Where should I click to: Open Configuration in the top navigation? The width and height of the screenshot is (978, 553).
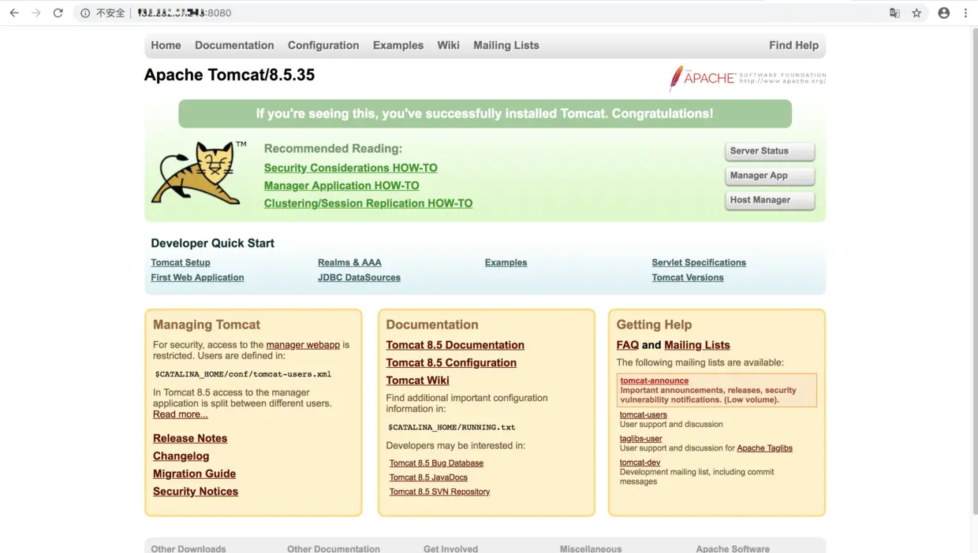(323, 46)
